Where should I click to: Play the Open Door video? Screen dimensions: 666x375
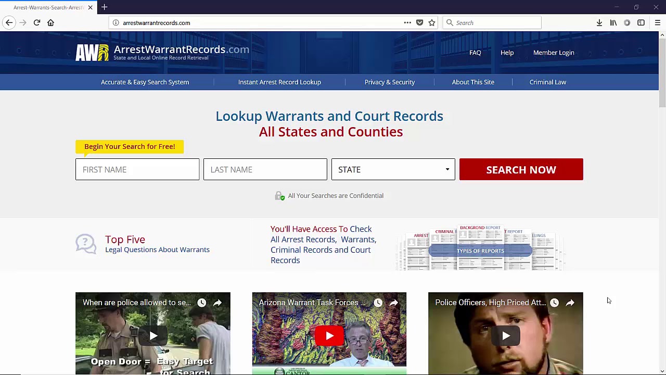coord(153,336)
